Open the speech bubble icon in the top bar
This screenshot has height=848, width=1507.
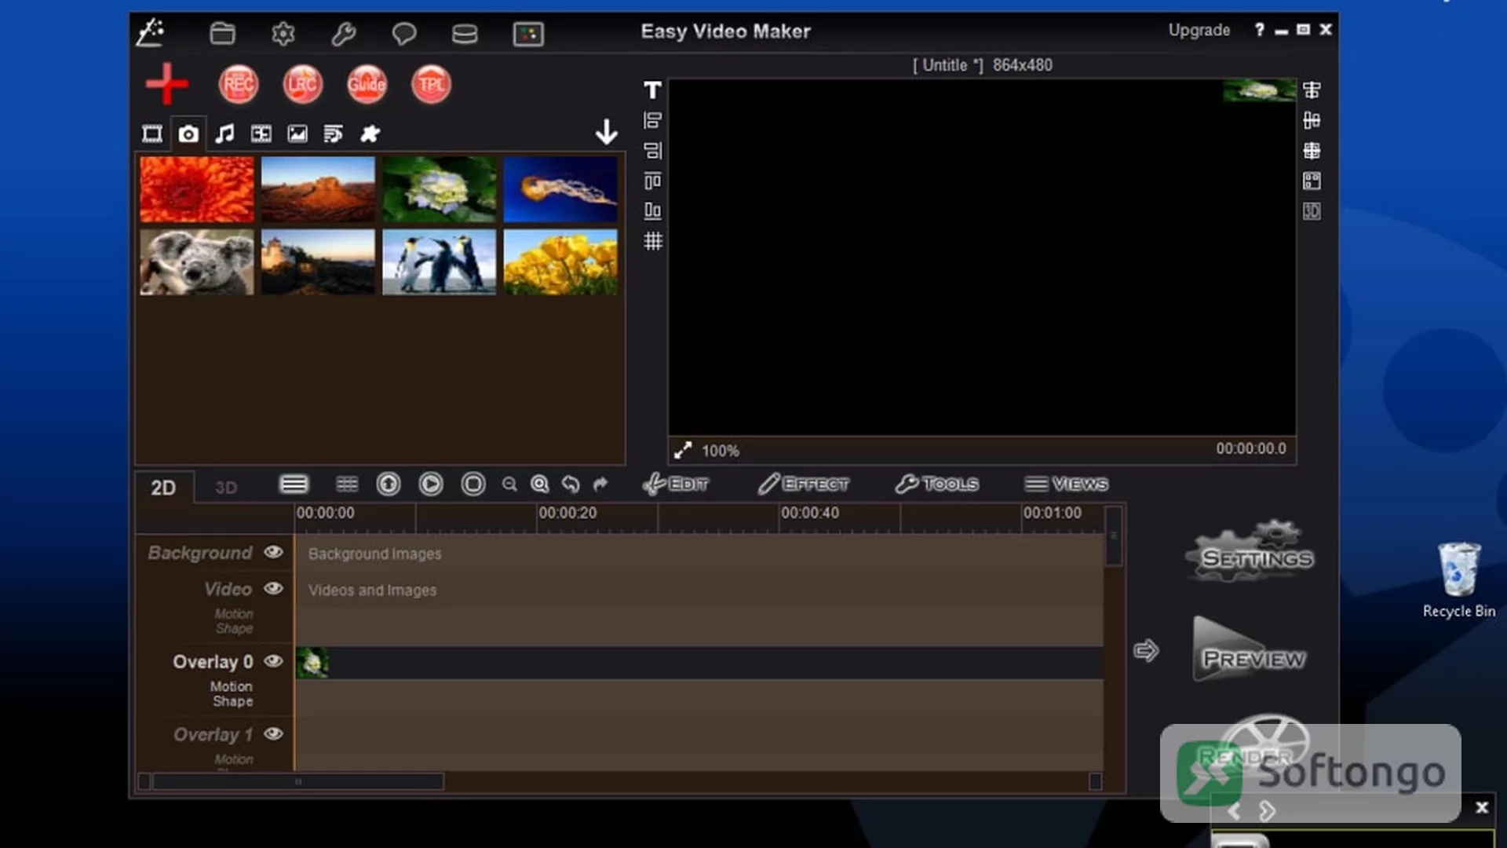click(403, 33)
